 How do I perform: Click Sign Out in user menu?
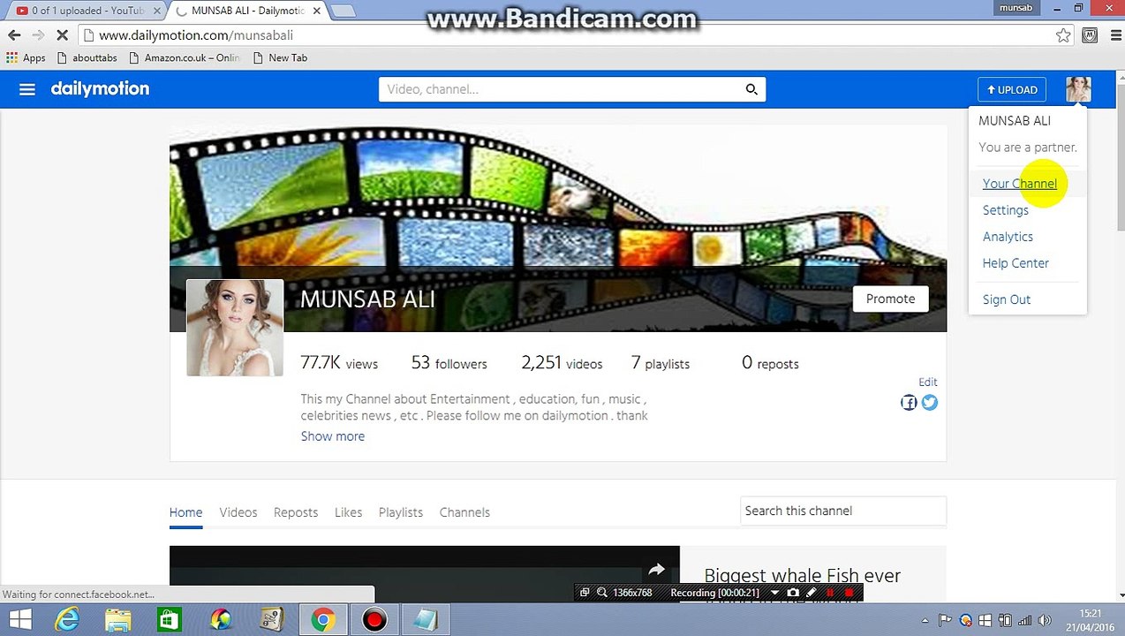1007,299
